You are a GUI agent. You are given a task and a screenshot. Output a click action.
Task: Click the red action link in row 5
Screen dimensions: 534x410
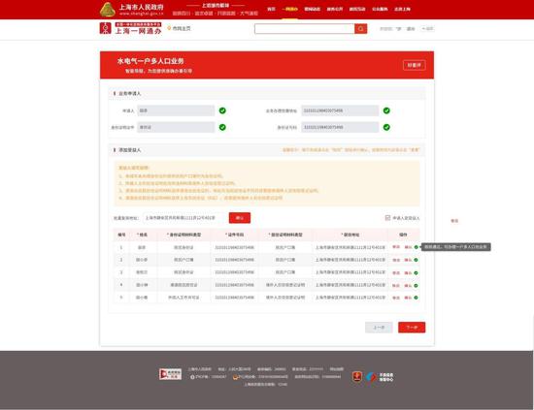408,298
